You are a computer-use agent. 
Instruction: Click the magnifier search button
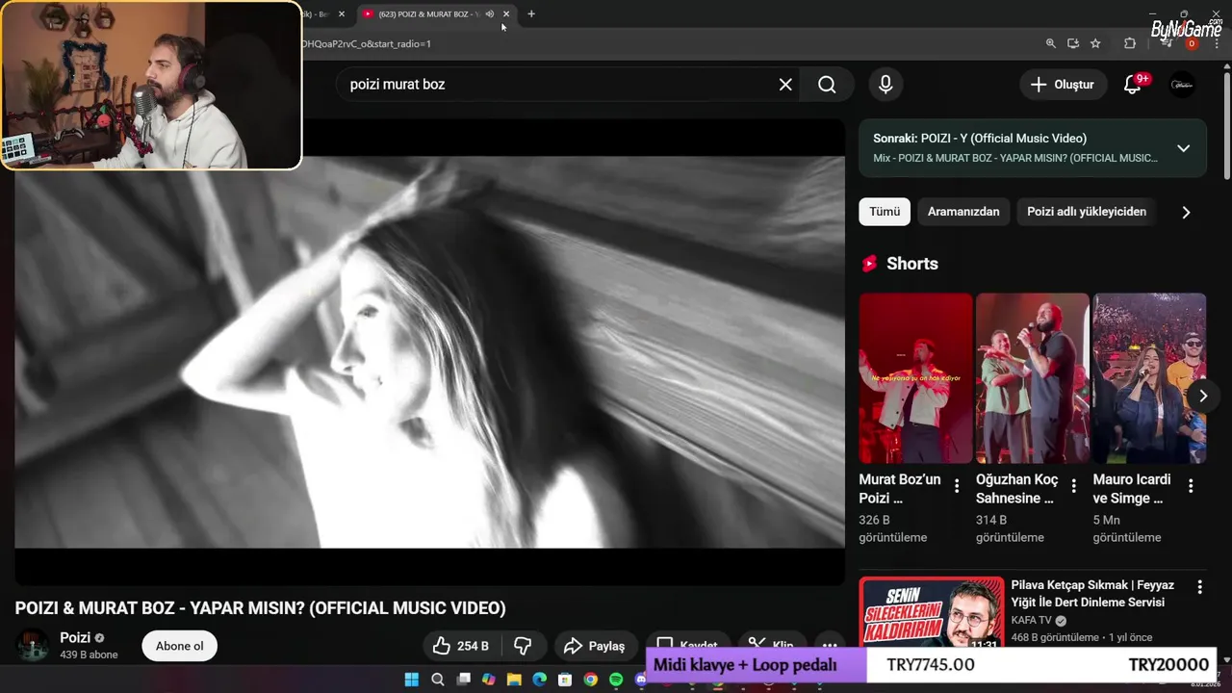click(x=827, y=85)
